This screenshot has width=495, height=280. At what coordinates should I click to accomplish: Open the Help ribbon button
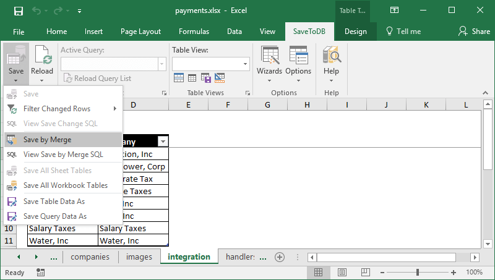click(331, 64)
